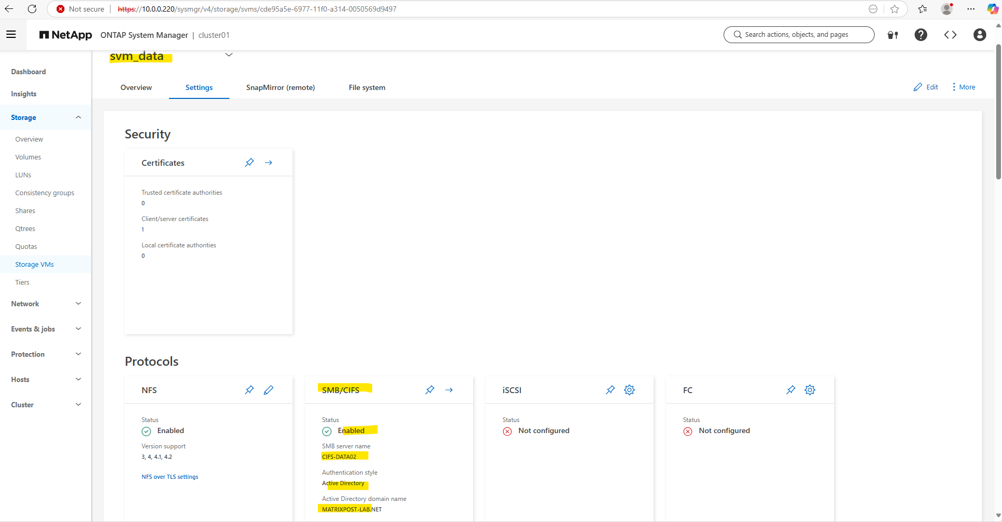Image resolution: width=1002 pixels, height=522 pixels.
Task: Open Quotas in sidebar
Action: click(26, 246)
